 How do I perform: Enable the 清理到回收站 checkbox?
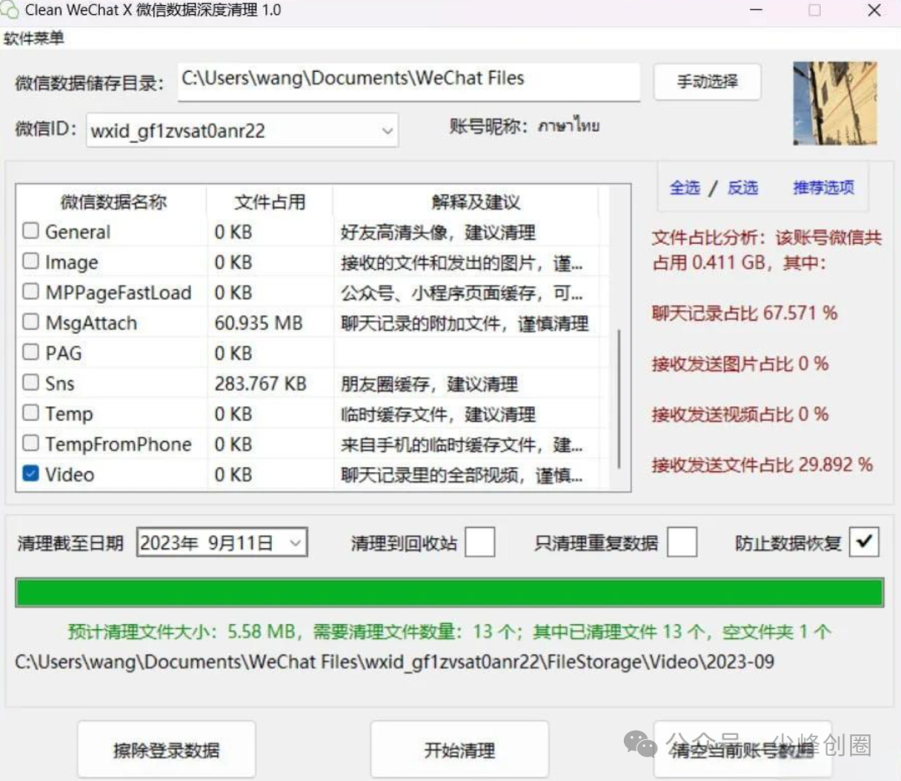(x=480, y=542)
